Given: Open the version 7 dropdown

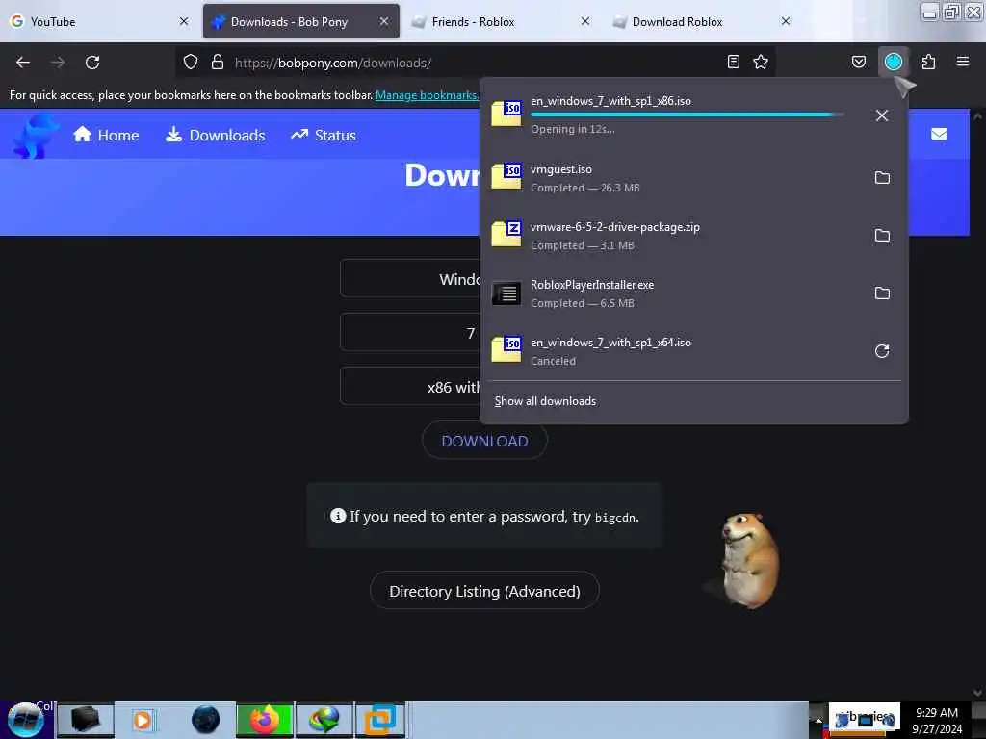Looking at the screenshot, I should (410, 332).
